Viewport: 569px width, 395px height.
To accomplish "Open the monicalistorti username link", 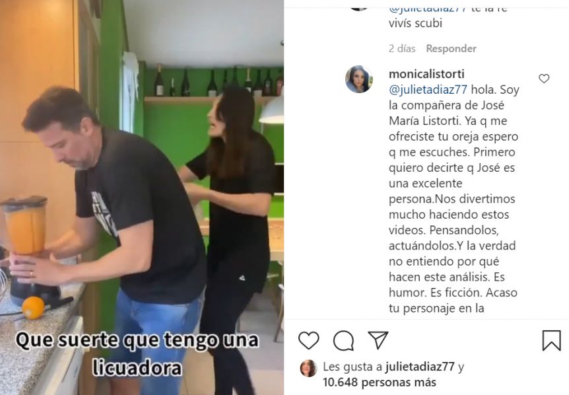I will point(426,74).
